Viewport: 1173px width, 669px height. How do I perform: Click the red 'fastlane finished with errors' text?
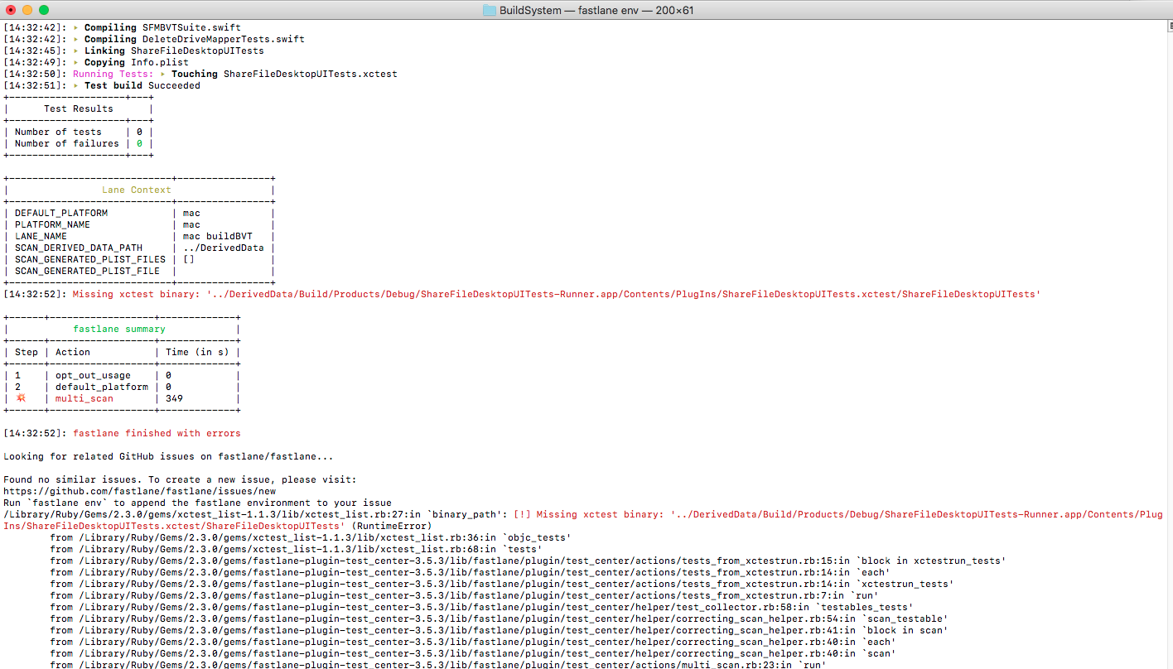(x=157, y=433)
